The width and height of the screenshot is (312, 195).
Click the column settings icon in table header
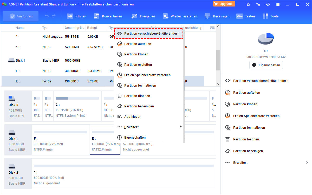(212, 28)
